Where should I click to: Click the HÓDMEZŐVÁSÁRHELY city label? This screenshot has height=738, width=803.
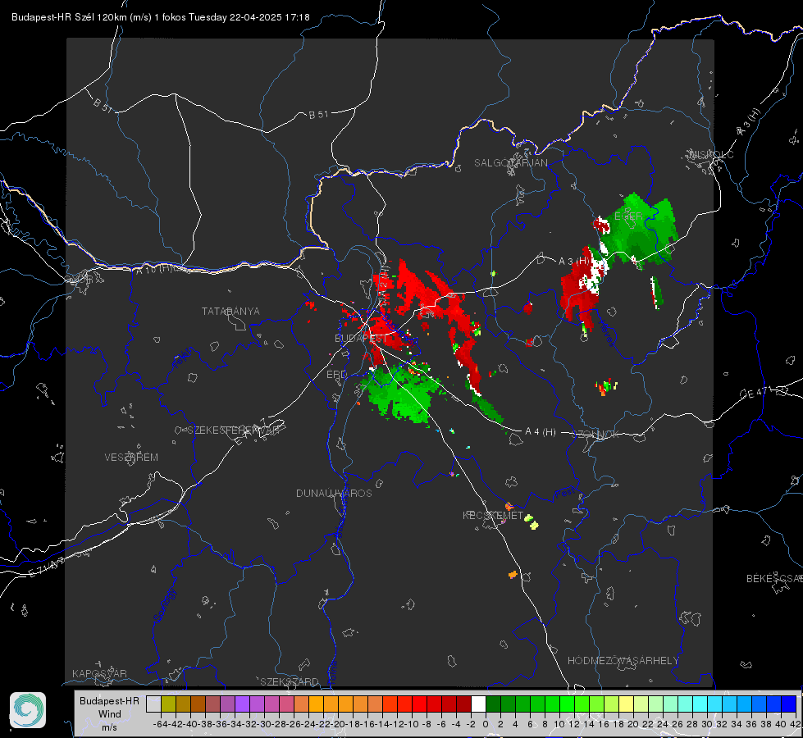pos(623,660)
